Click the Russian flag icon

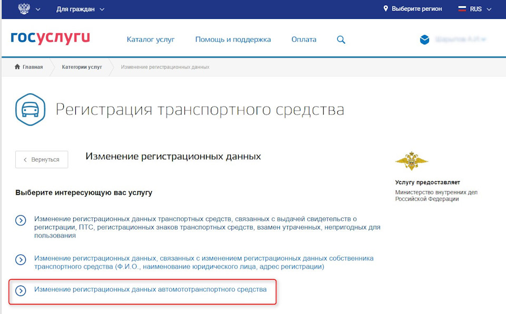tap(462, 9)
